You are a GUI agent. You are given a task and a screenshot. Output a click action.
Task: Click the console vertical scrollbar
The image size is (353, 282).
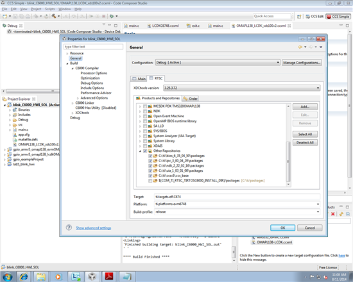[234, 251]
